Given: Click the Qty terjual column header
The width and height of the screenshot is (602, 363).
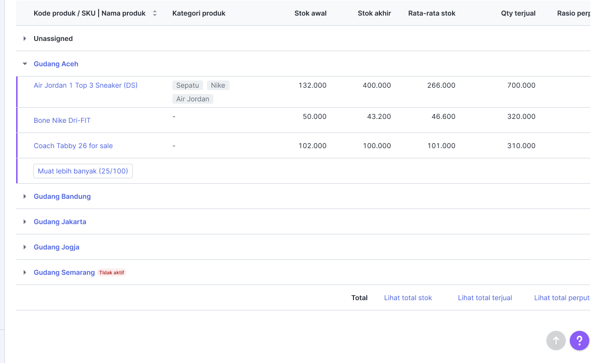Looking at the screenshot, I should coord(518,13).
